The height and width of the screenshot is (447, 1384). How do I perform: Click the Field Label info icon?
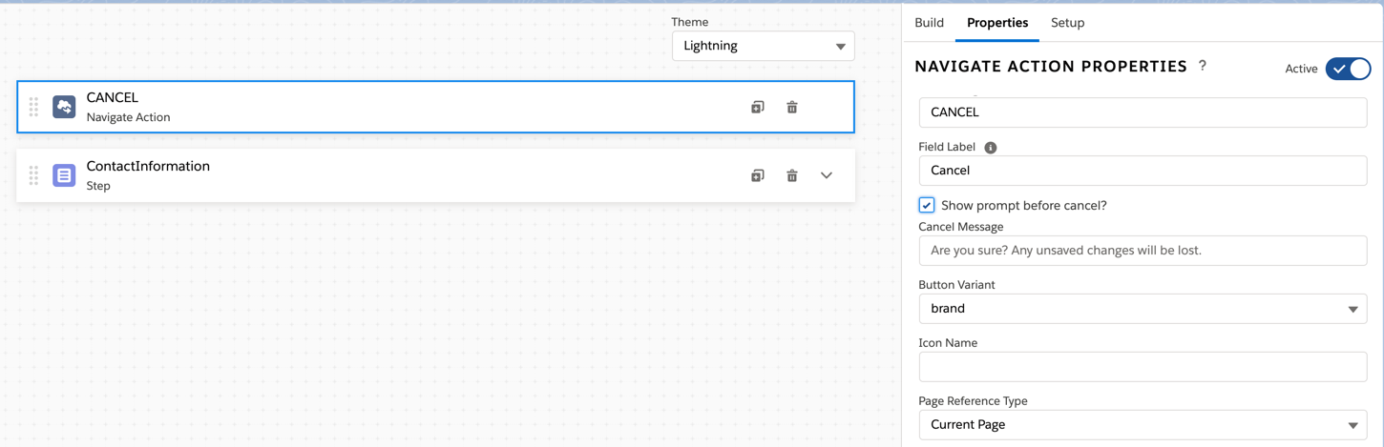[x=991, y=148]
